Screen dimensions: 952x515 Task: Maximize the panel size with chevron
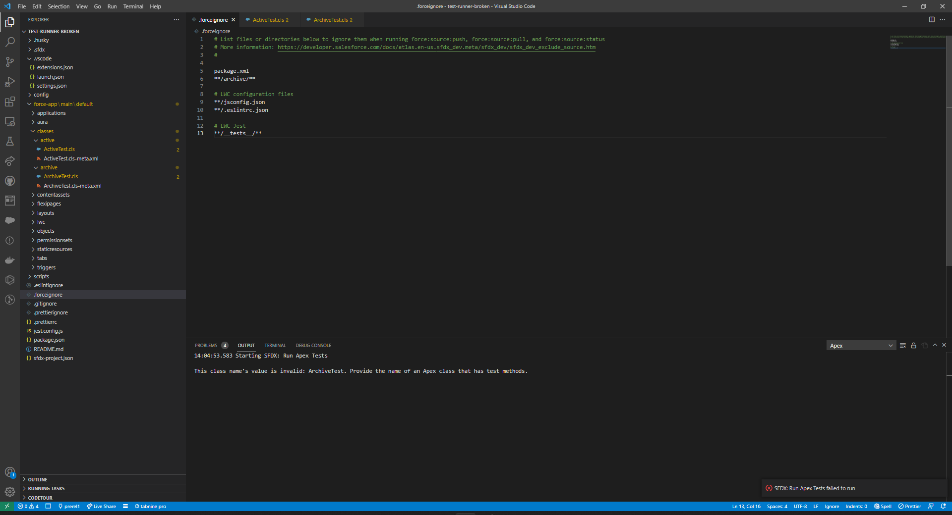(x=935, y=345)
